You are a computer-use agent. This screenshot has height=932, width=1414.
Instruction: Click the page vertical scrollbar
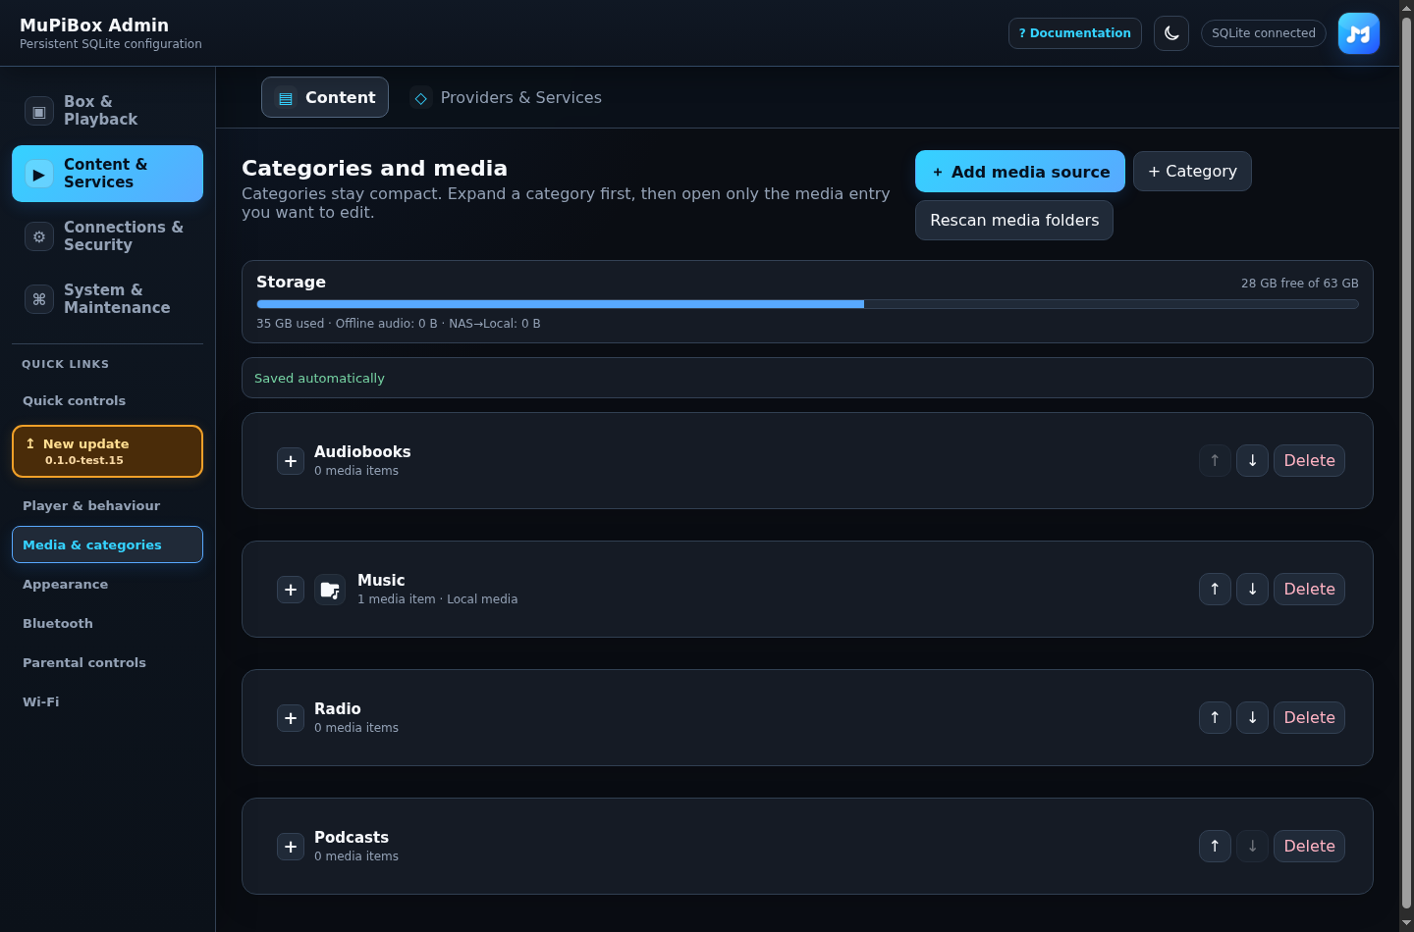click(x=1406, y=461)
